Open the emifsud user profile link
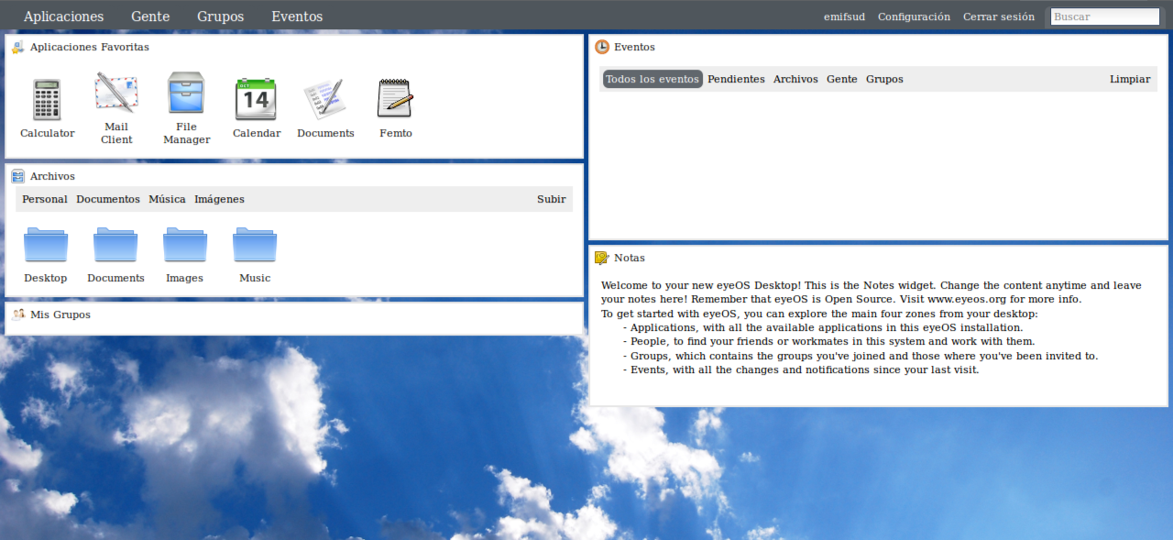1173x540 pixels. (844, 17)
